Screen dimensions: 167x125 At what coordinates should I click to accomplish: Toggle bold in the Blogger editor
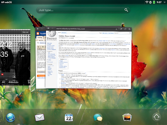point(38,47)
